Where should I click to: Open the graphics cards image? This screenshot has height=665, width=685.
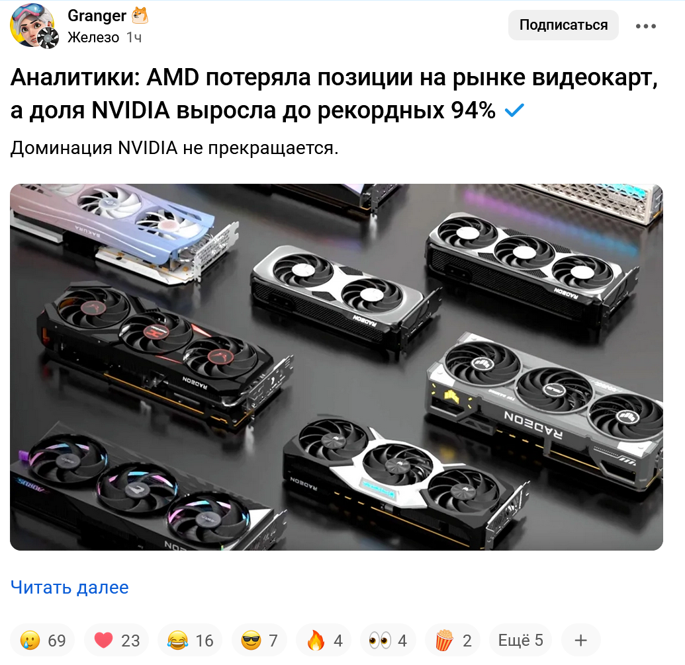coord(336,367)
